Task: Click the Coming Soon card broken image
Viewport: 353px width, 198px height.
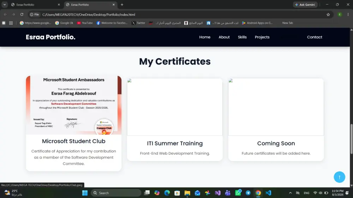Action: coord(276,107)
